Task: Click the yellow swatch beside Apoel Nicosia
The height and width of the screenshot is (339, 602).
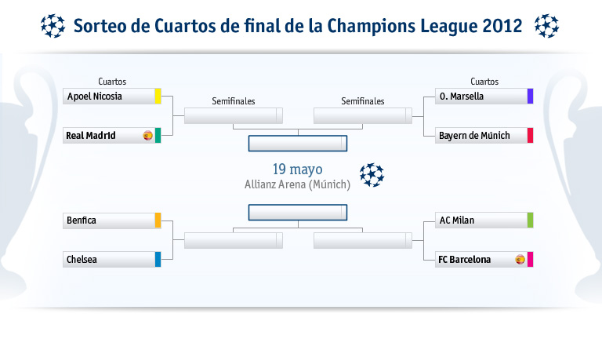Action: [158, 97]
